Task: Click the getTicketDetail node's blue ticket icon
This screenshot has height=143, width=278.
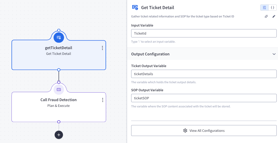Action: click(x=59, y=37)
